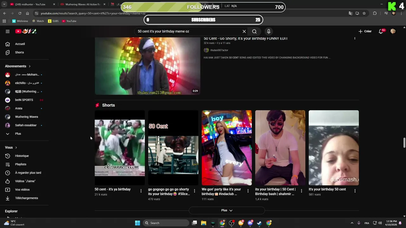Open browser home page
Screen dimensions: 406x228
tap(27, 13)
